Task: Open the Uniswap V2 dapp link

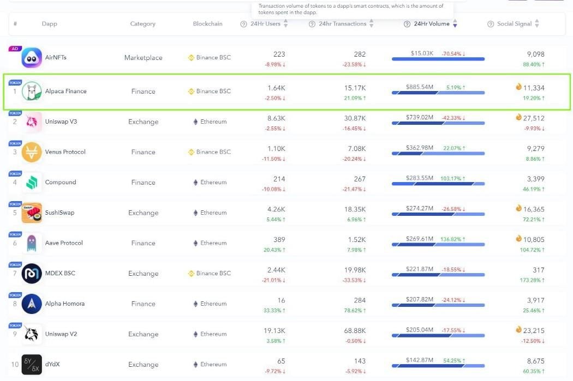Action: point(61,334)
